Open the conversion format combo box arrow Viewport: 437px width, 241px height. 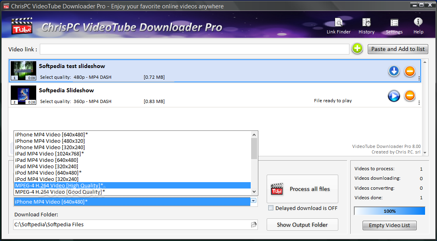254,200
